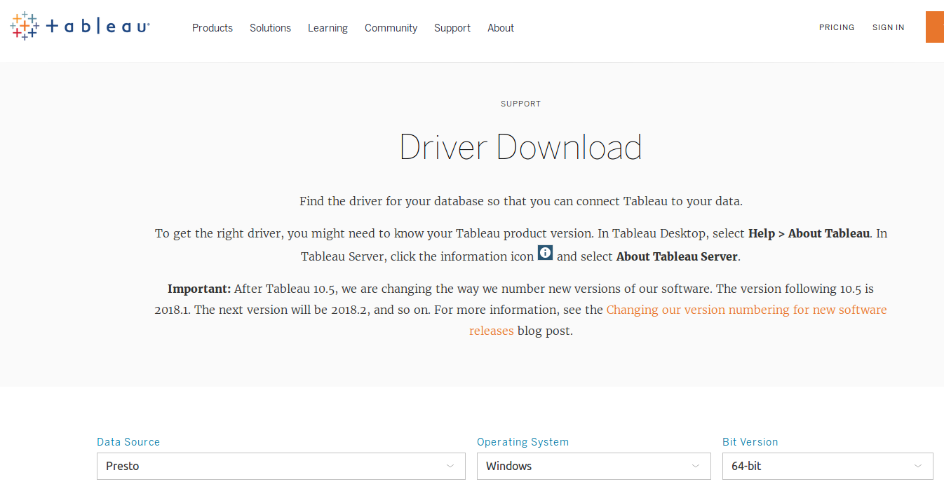Click the Sign In link
944x503 pixels.
click(x=889, y=27)
